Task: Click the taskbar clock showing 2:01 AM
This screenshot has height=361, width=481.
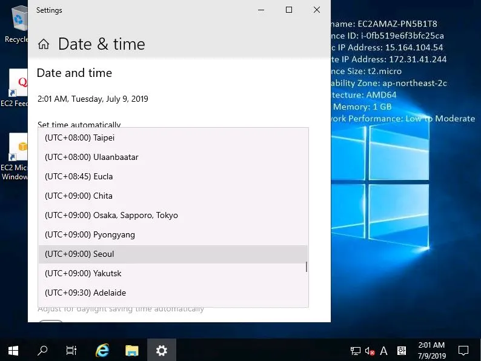Action: click(x=431, y=350)
